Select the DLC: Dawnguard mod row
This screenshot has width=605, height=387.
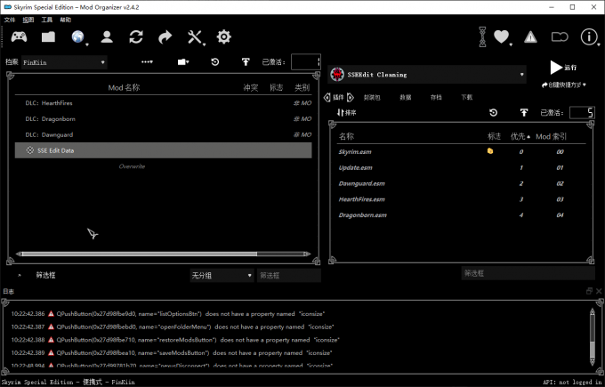click(163, 134)
